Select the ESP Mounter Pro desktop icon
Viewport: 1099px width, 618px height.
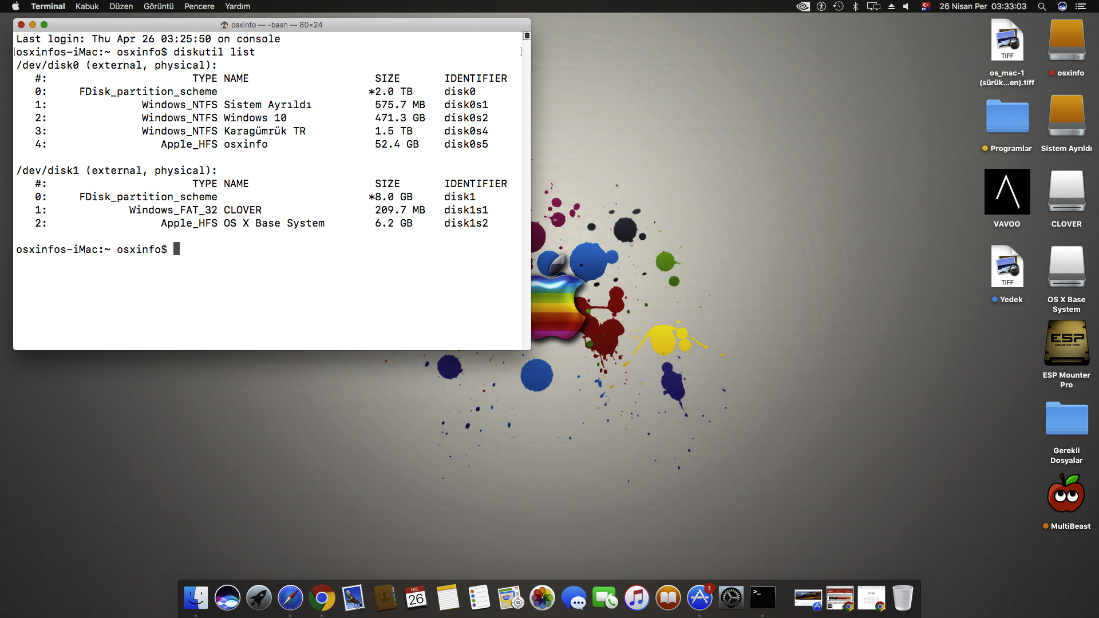(1066, 343)
